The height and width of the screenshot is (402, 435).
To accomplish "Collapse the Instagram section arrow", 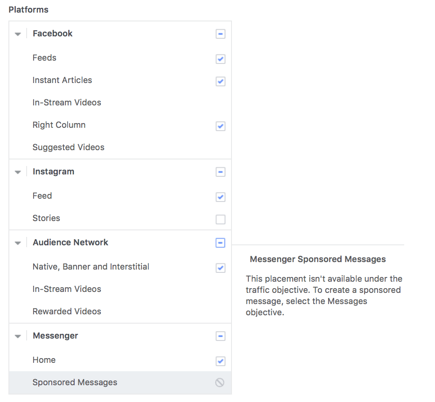I will [18, 172].
